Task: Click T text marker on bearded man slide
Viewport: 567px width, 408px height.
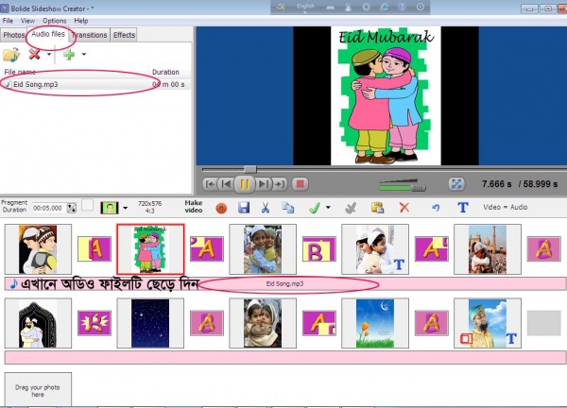Action: tap(511, 339)
